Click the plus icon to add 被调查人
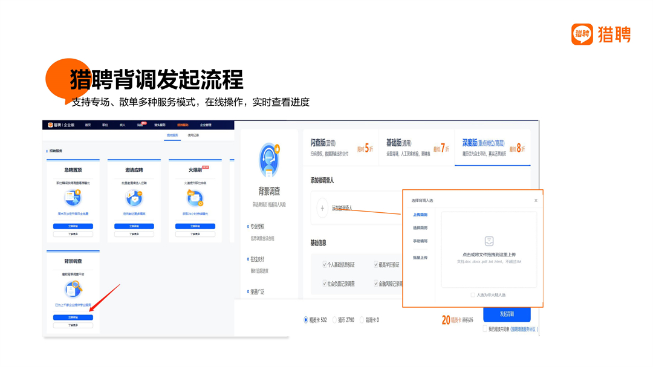 coord(322,208)
